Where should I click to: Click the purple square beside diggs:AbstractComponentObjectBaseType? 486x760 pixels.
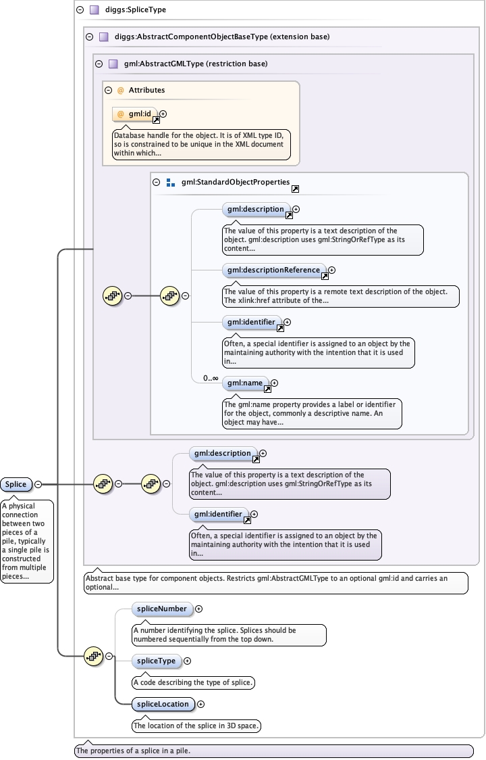(x=103, y=37)
